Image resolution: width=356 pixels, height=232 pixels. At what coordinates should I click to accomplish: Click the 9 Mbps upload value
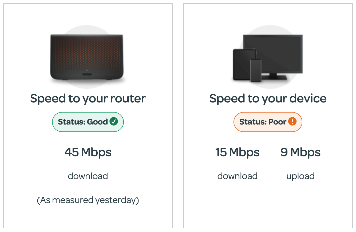300,152
